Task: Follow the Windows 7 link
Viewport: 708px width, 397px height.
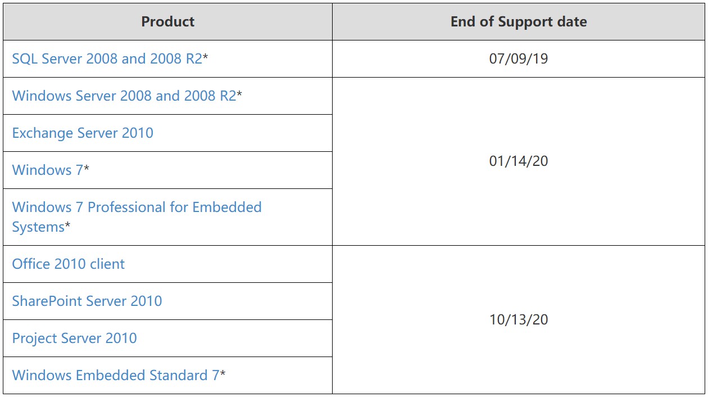Action: [x=47, y=170]
